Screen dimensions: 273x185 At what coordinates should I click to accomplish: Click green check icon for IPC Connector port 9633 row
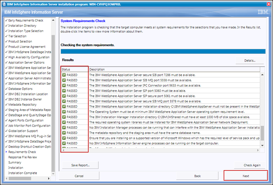point(64,85)
